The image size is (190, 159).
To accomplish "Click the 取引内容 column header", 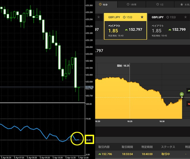I will pos(104,147).
